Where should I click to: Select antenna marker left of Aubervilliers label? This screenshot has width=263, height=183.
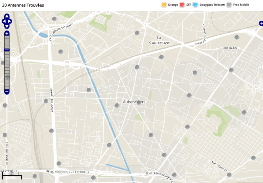(x=117, y=105)
